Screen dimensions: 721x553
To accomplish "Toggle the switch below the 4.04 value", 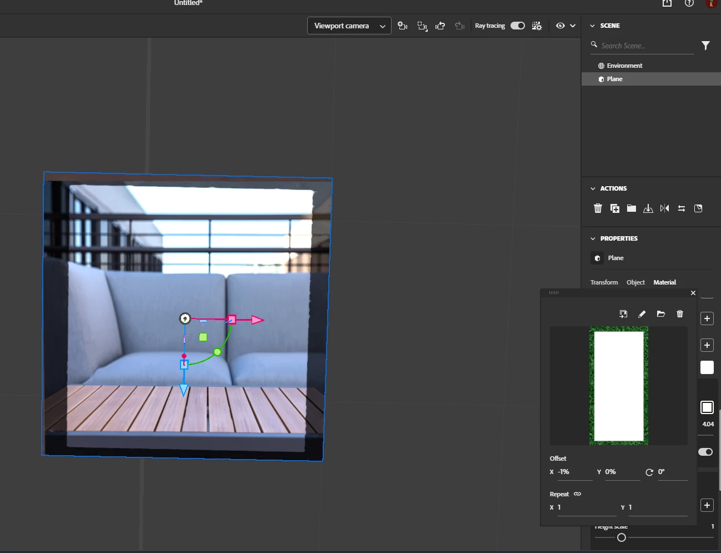I will pos(705,452).
